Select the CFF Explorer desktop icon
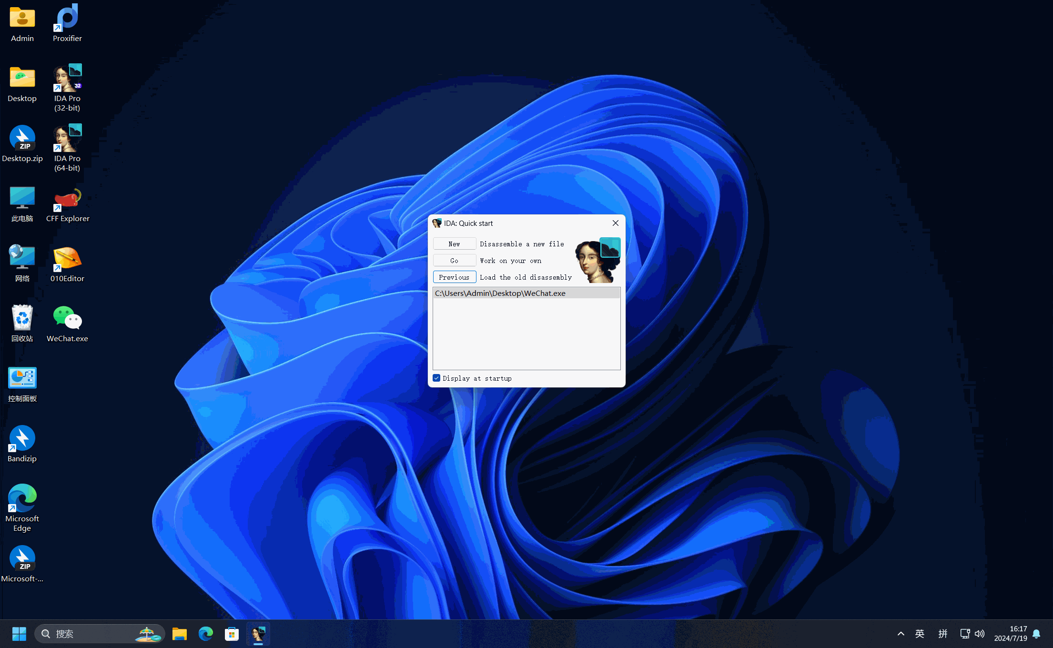The height and width of the screenshot is (648, 1053). [67, 200]
